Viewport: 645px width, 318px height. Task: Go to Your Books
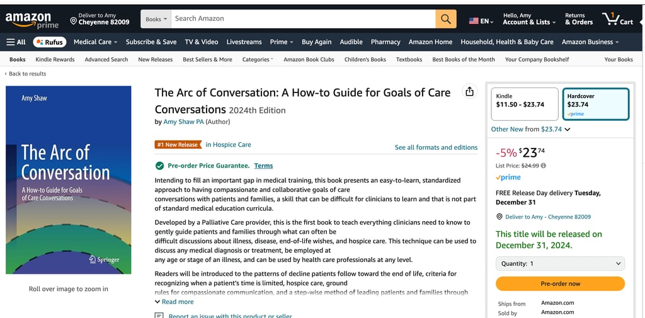619,59
